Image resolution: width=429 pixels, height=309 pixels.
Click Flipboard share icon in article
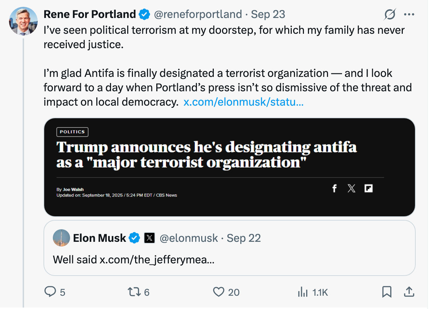368,188
